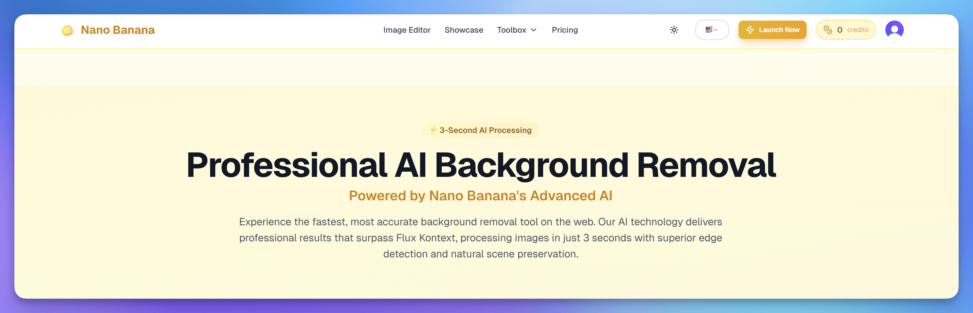Click the 3-Second AI Processing badge
The image size is (973, 313).
coord(480,130)
